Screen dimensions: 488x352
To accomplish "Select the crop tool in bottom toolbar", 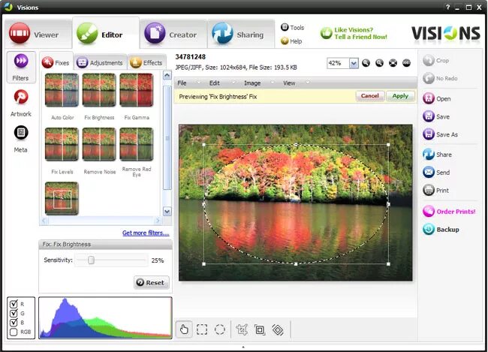I will tap(242, 329).
